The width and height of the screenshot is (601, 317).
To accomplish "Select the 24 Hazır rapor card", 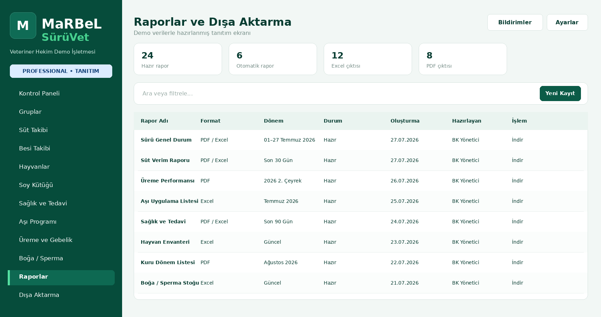I will click(x=178, y=59).
